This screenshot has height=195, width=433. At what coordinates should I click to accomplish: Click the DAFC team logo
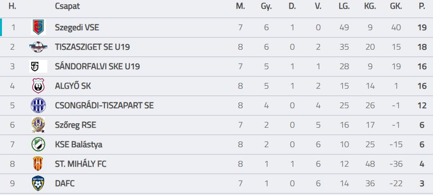click(x=38, y=183)
